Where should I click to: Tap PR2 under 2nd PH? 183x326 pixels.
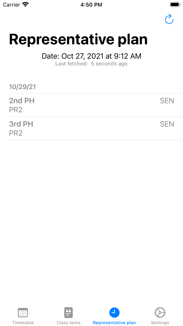point(16,110)
